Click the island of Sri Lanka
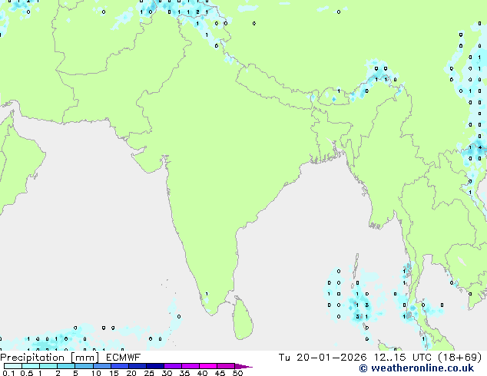This screenshot has width=487, height=376. click(x=243, y=319)
